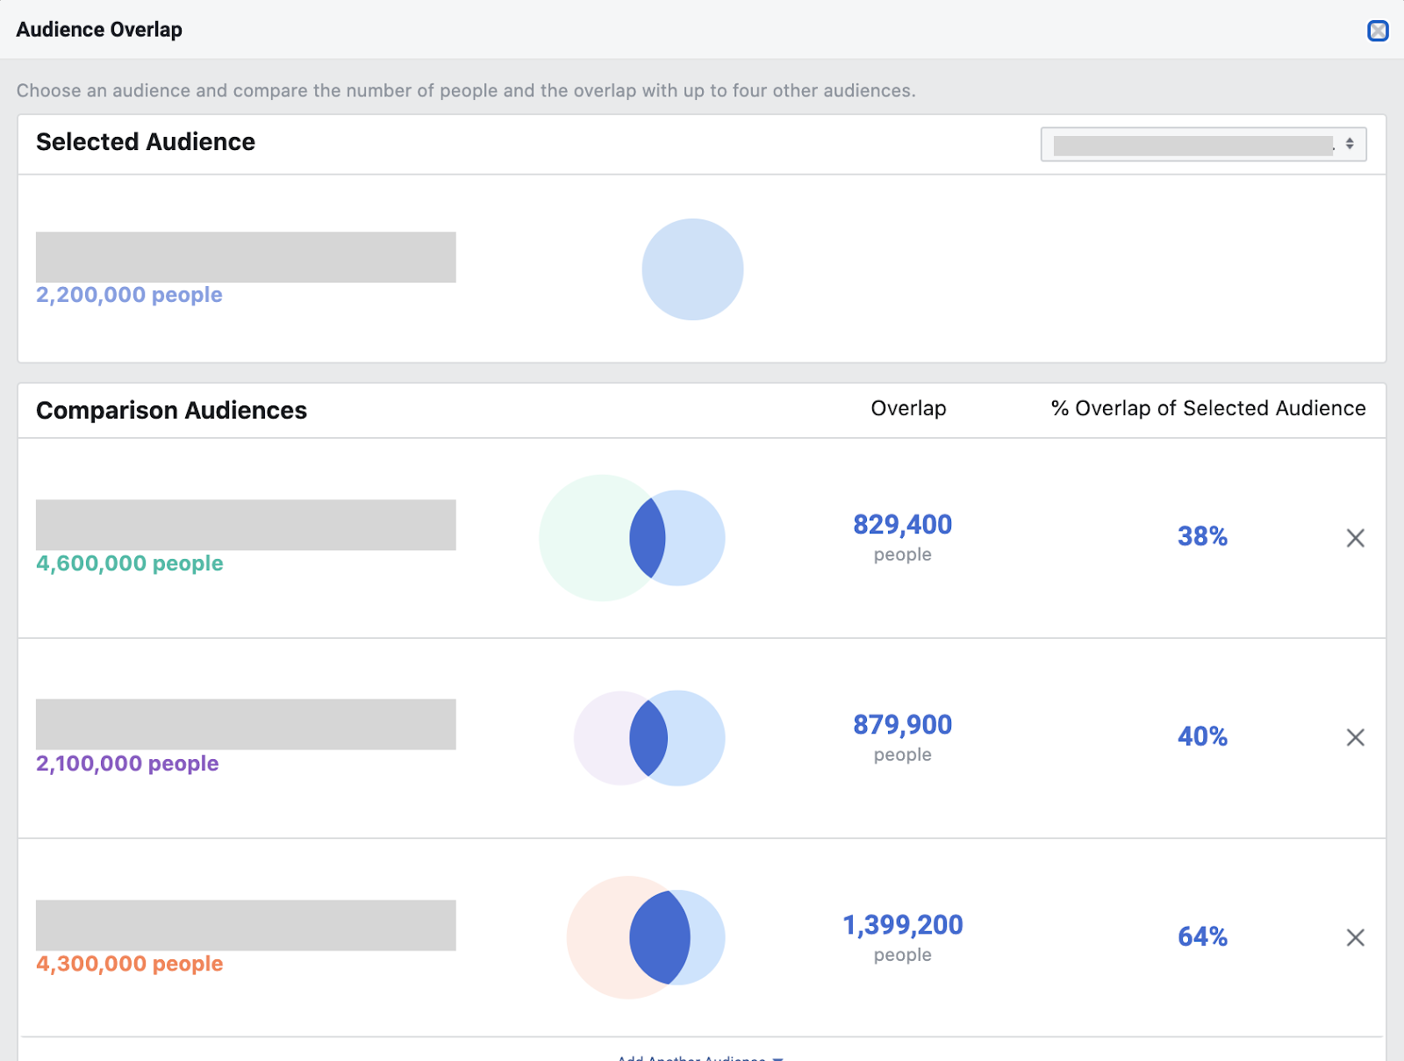Click the redacted name above 4,600,000 people
This screenshot has width=1404, height=1061.
(246, 525)
